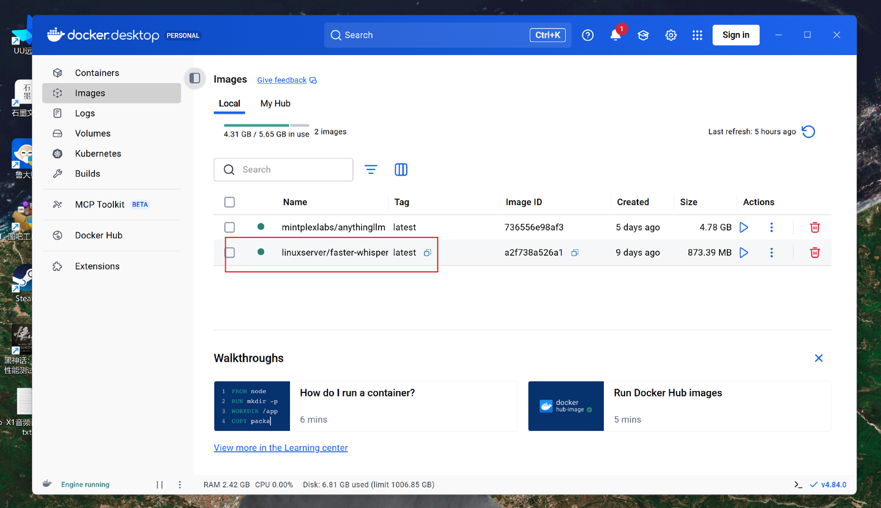Open the help question mark icon
The height and width of the screenshot is (508, 881).
pyautogui.click(x=588, y=35)
